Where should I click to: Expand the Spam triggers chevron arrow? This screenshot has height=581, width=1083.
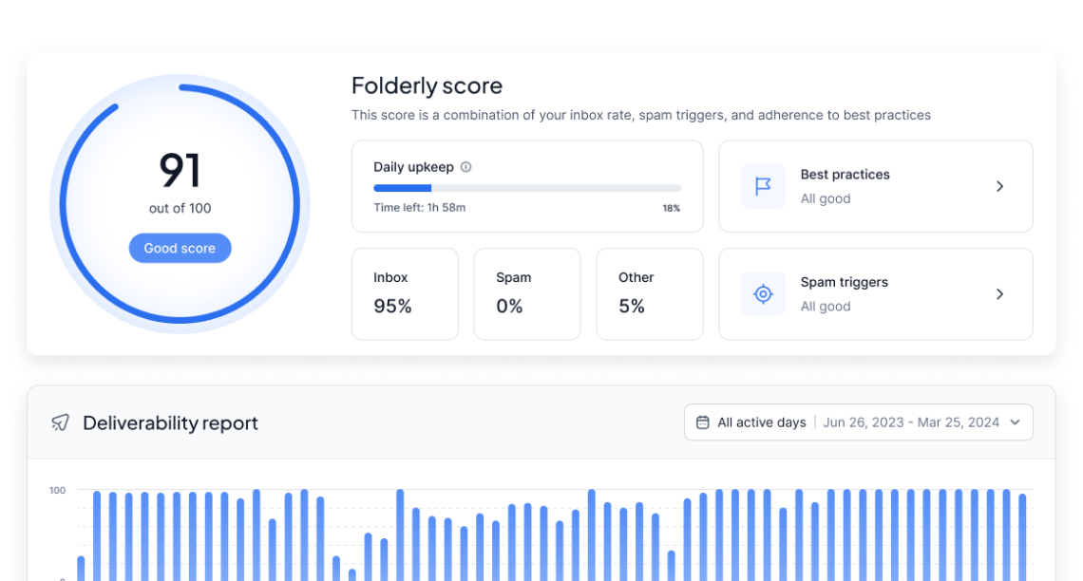click(x=999, y=294)
